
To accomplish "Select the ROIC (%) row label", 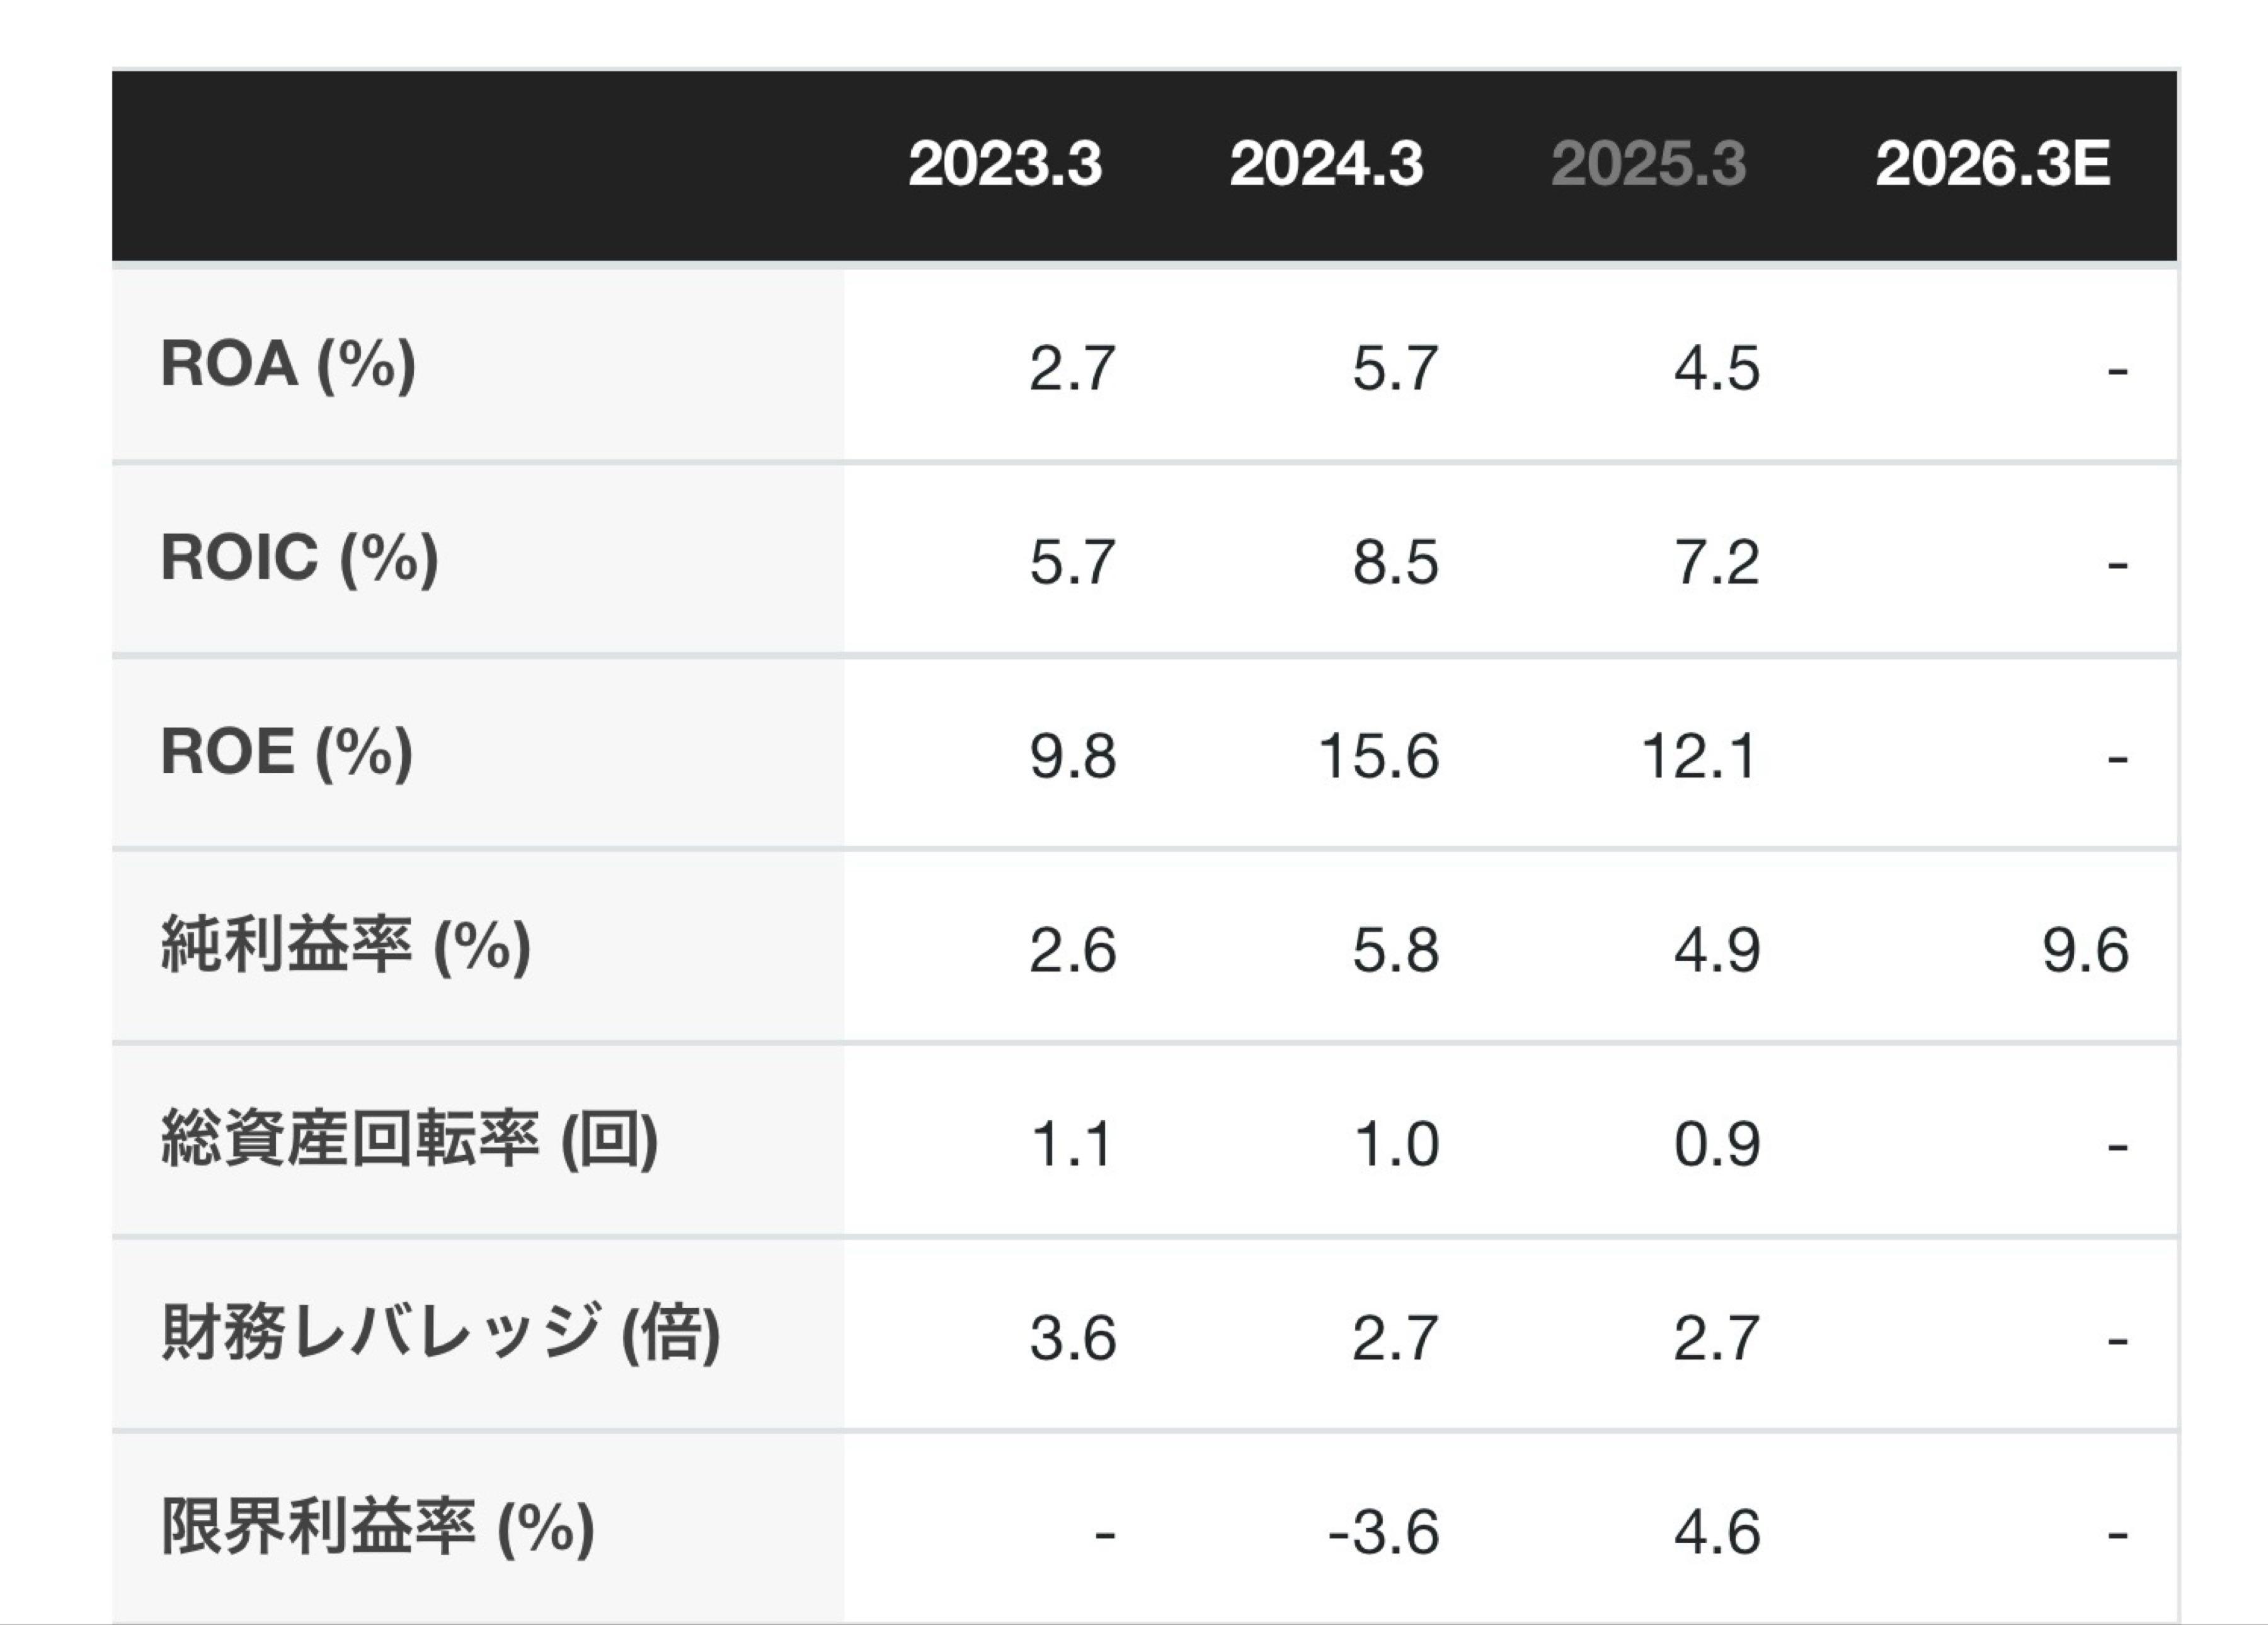I will tap(299, 558).
